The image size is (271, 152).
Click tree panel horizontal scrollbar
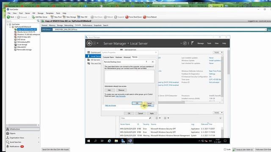coord(22,125)
